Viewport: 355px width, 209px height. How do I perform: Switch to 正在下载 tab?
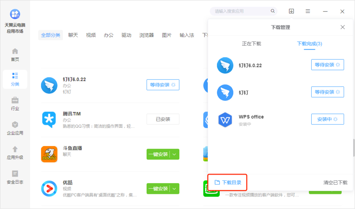point(251,44)
